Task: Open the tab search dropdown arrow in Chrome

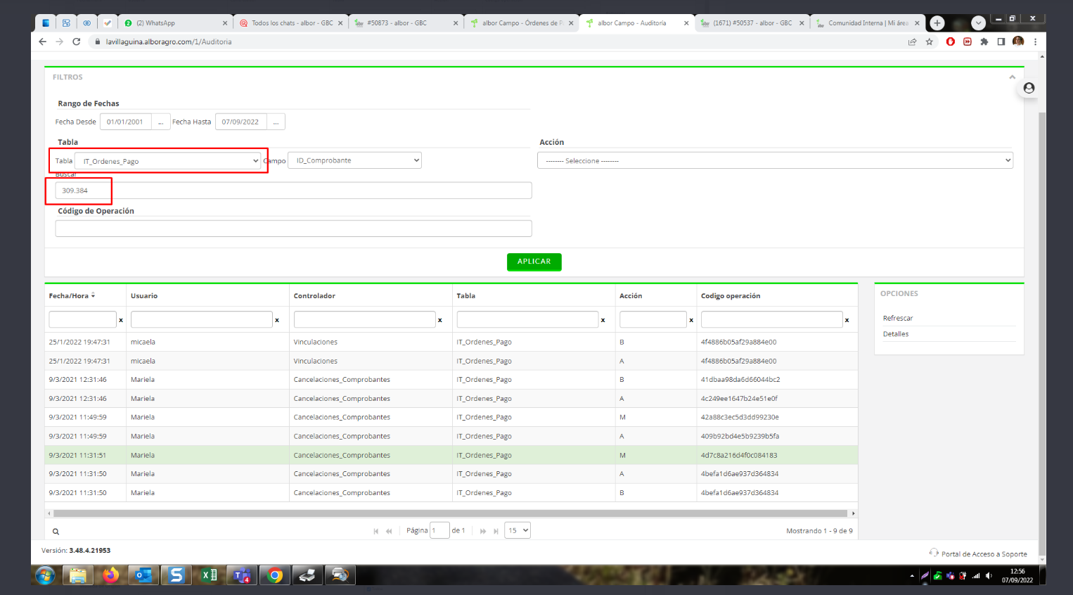Action: (978, 23)
